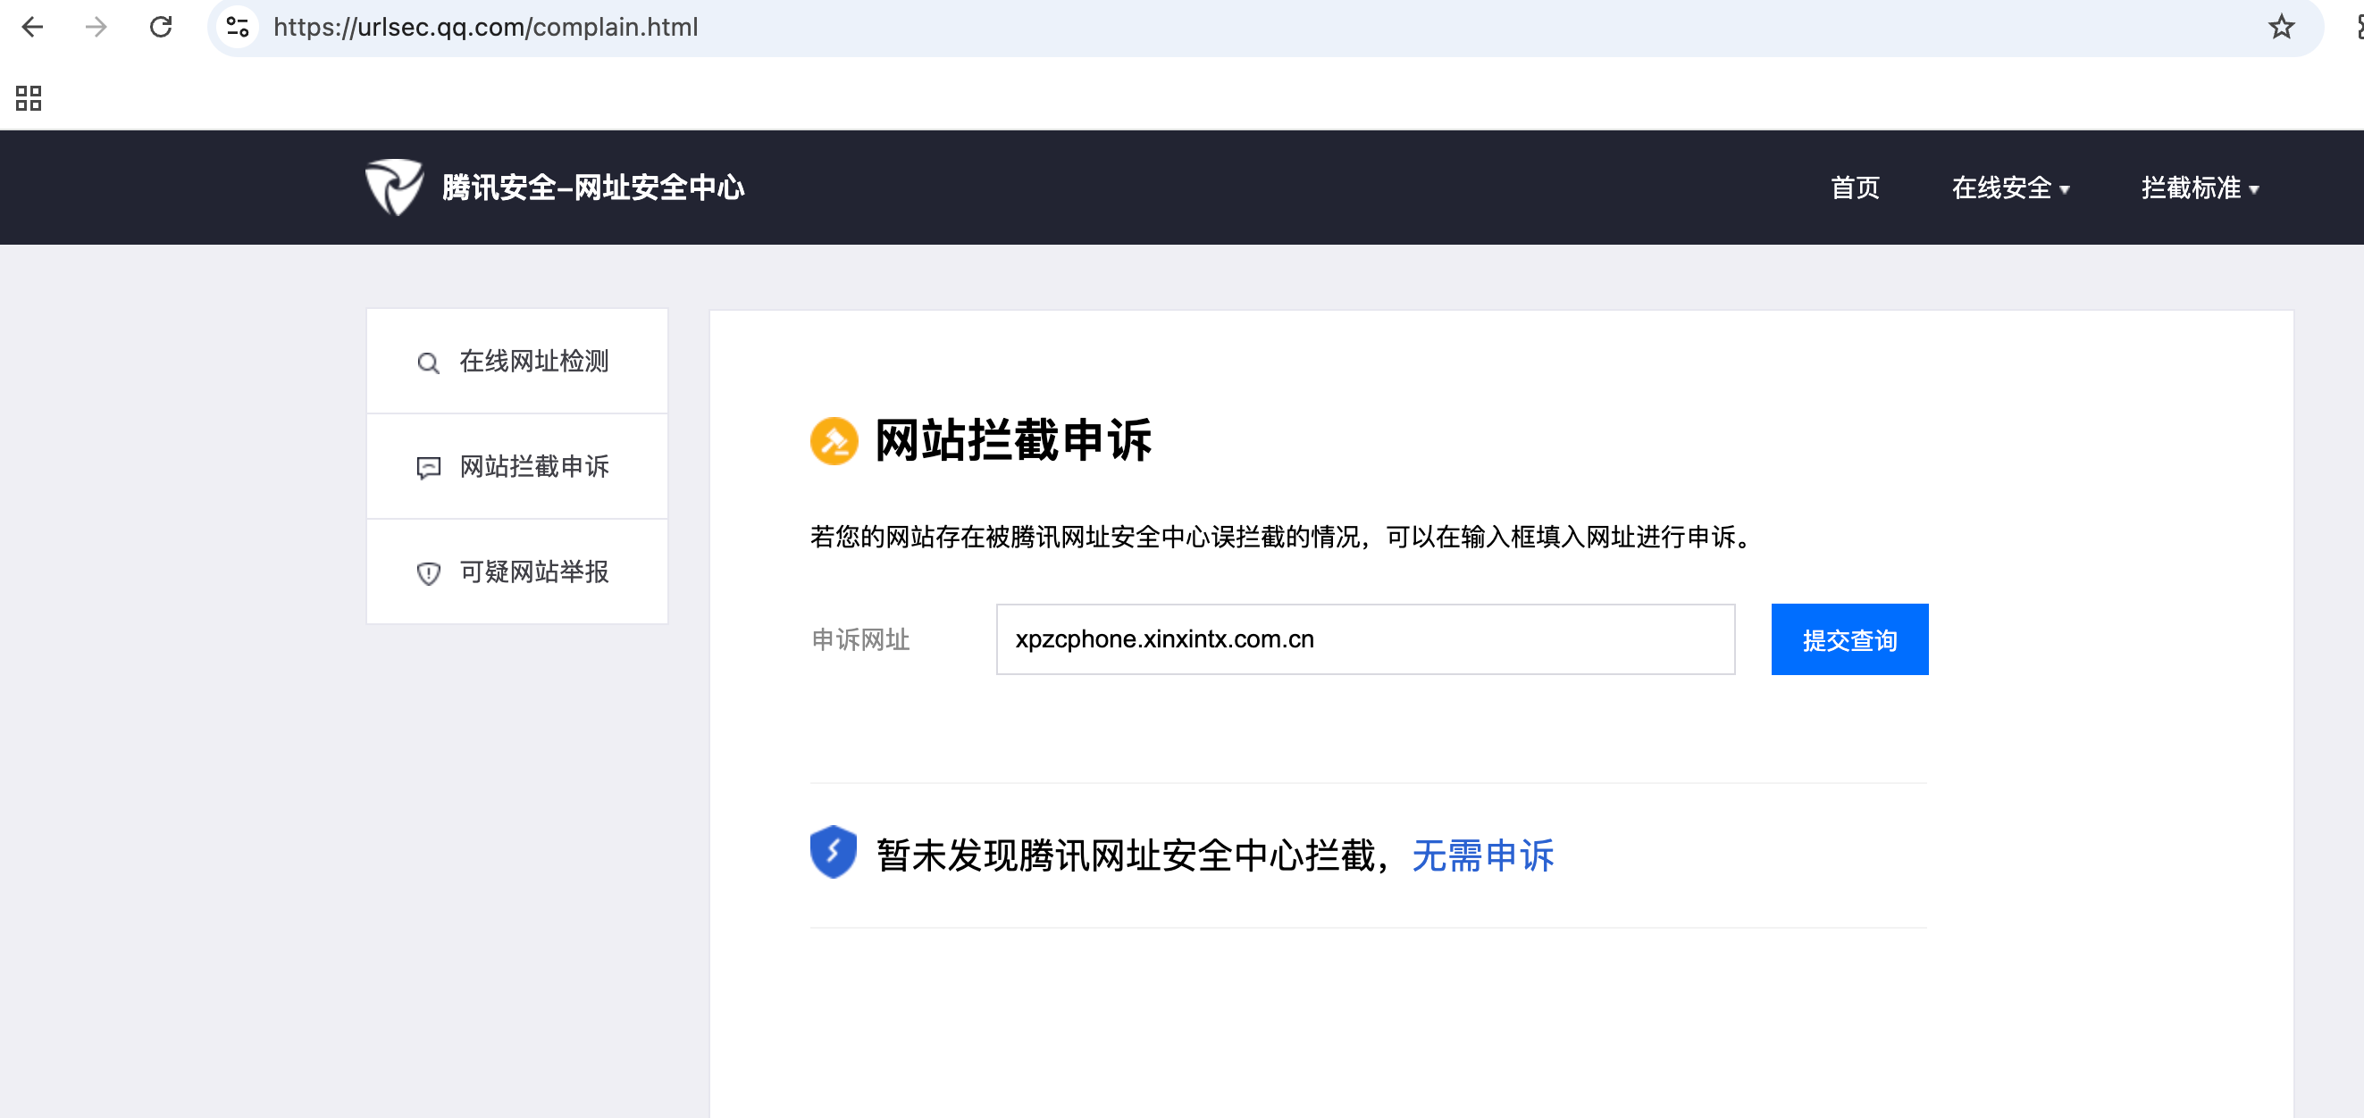Click the orange gavel appeal icon
Image resolution: width=2364 pixels, height=1118 pixels.
click(x=834, y=441)
